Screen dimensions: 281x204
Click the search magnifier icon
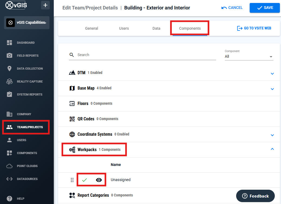[x=72, y=55]
